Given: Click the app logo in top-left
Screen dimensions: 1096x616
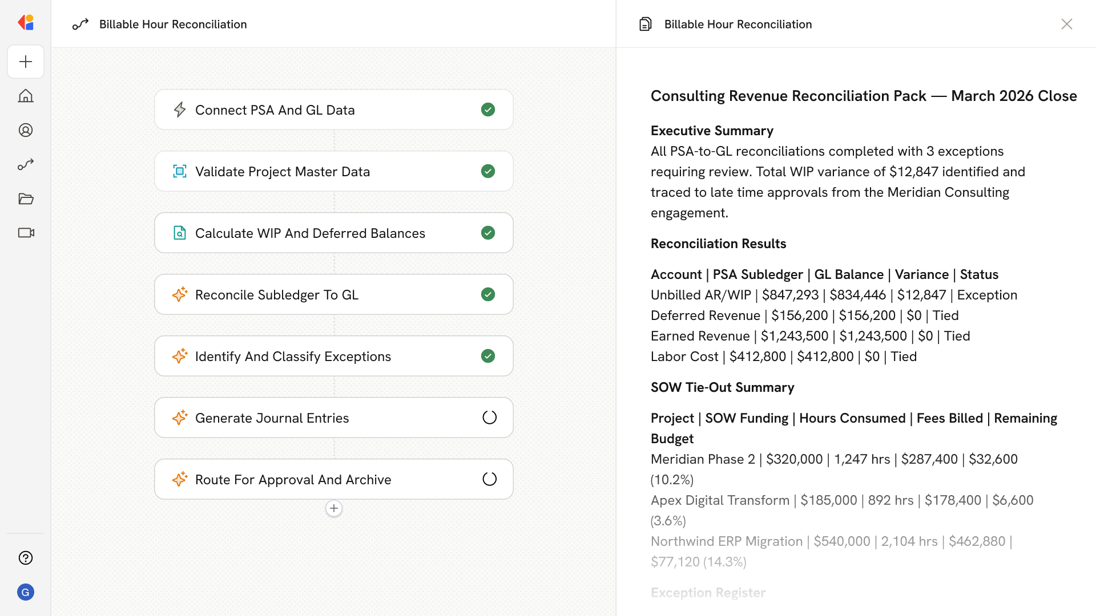Looking at the screenshot, I should tap(26, 23).
